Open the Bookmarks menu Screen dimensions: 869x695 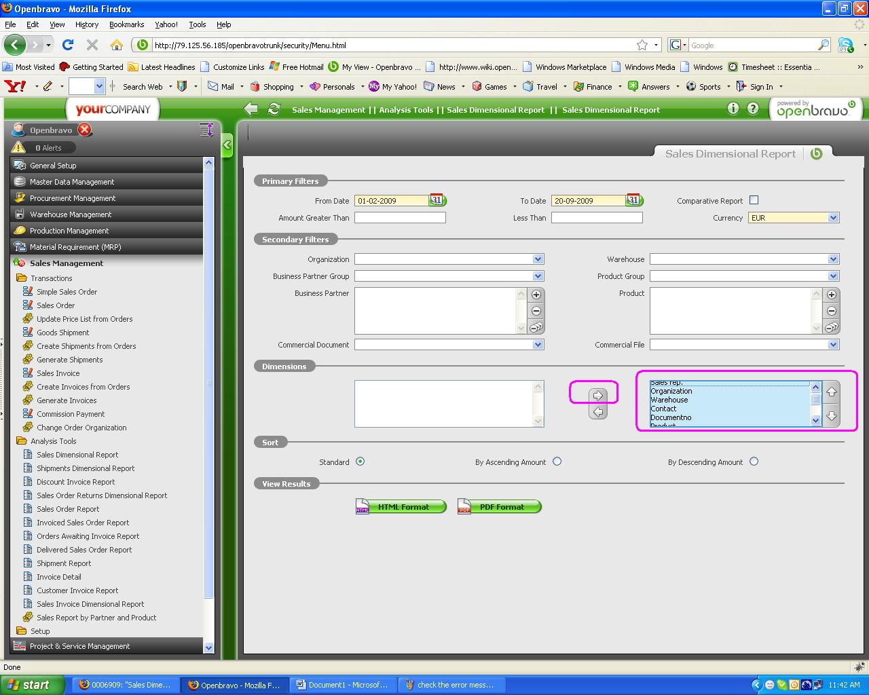pyautogui.click(x=126, y=24)
